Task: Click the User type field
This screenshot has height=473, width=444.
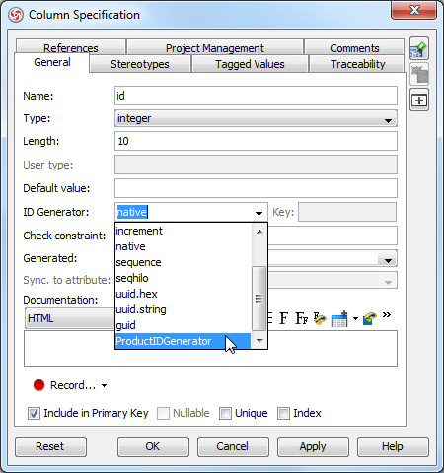Action: point(256,165)
